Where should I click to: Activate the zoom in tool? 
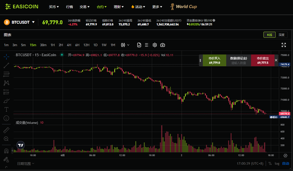coord(6,139)
